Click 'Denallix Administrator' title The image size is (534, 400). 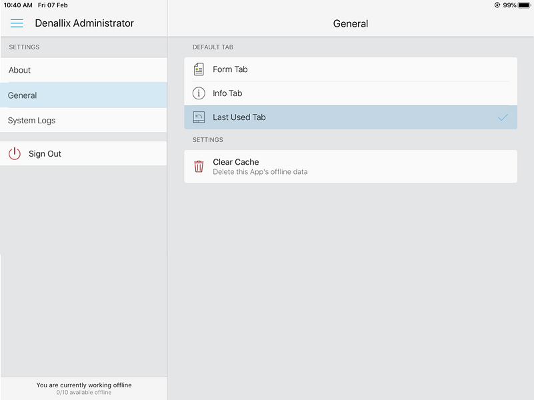pyautogui.click(x=84, y=23)
